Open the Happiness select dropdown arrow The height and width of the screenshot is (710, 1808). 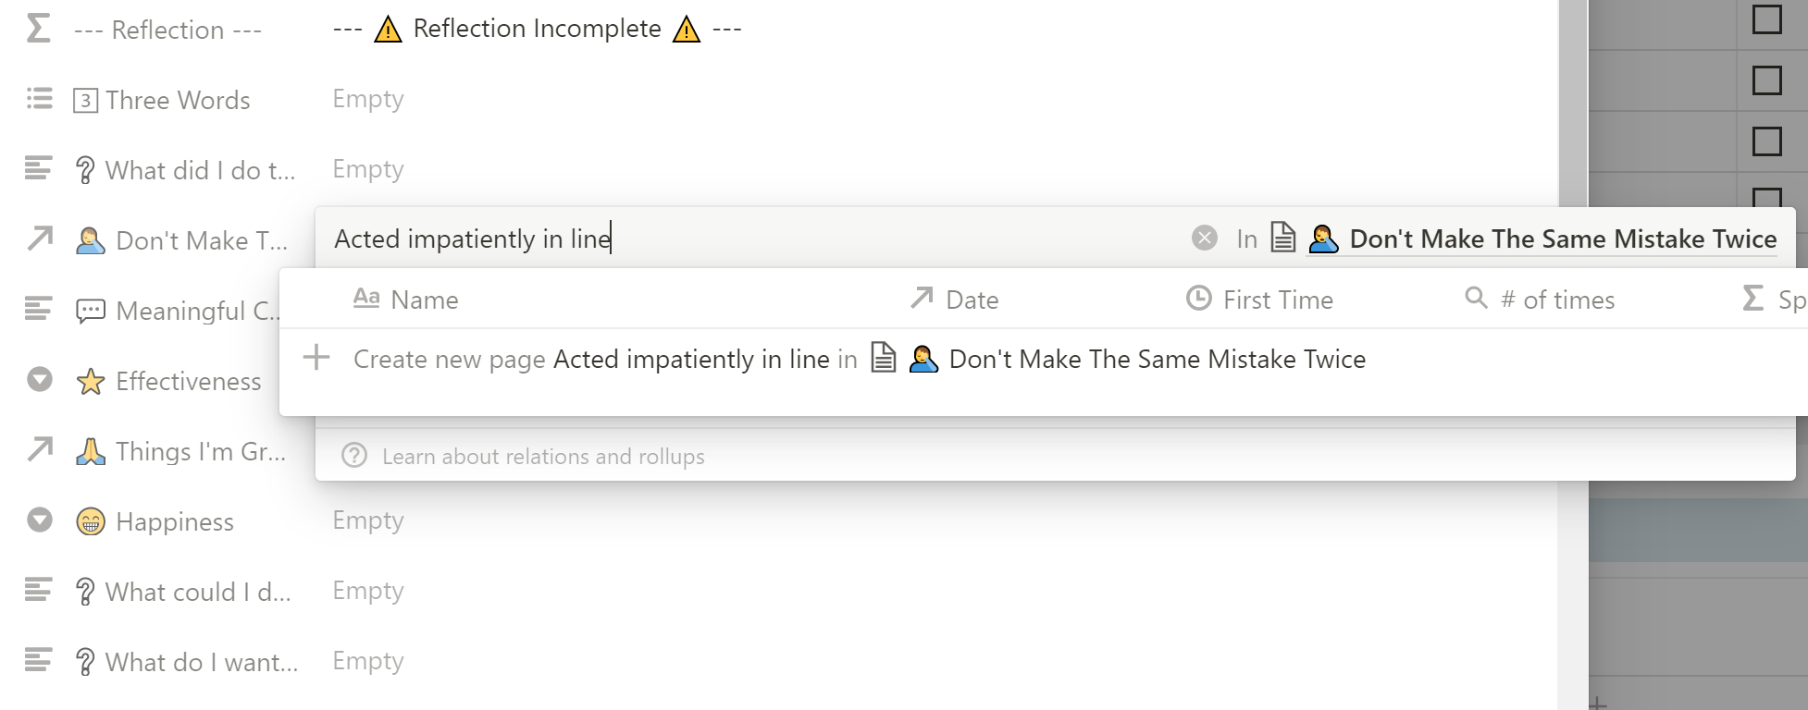(40, 520)
